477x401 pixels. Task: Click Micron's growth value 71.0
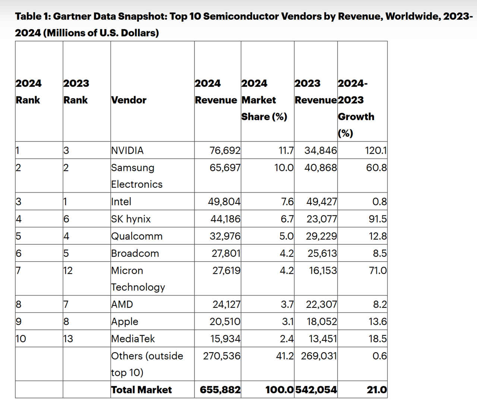(x=378, y=270)
